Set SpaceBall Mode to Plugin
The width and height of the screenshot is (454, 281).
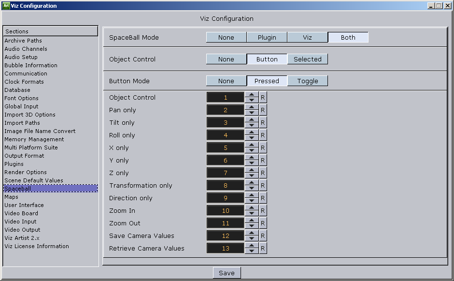click(267, 38)
